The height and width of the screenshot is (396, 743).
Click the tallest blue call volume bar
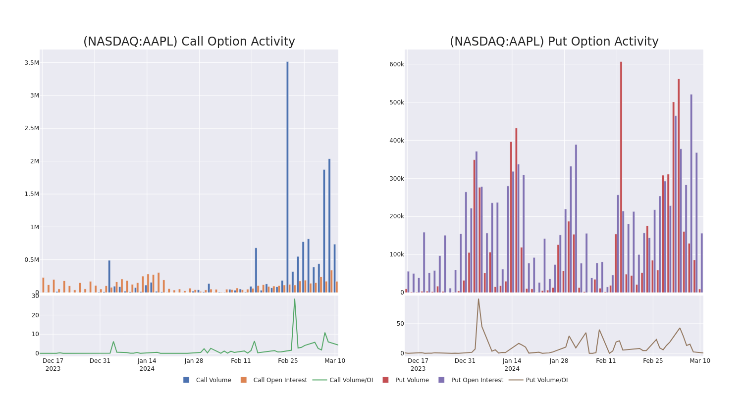(287, 177)
